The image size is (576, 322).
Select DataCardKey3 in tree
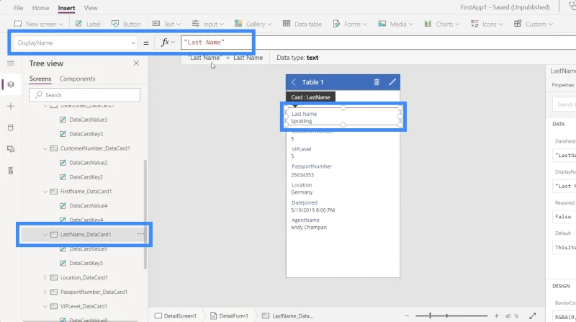pos(86,134)
